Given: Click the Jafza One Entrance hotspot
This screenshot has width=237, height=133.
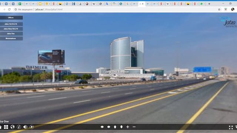Looking at the screenshot, I should tap(116, 72).
